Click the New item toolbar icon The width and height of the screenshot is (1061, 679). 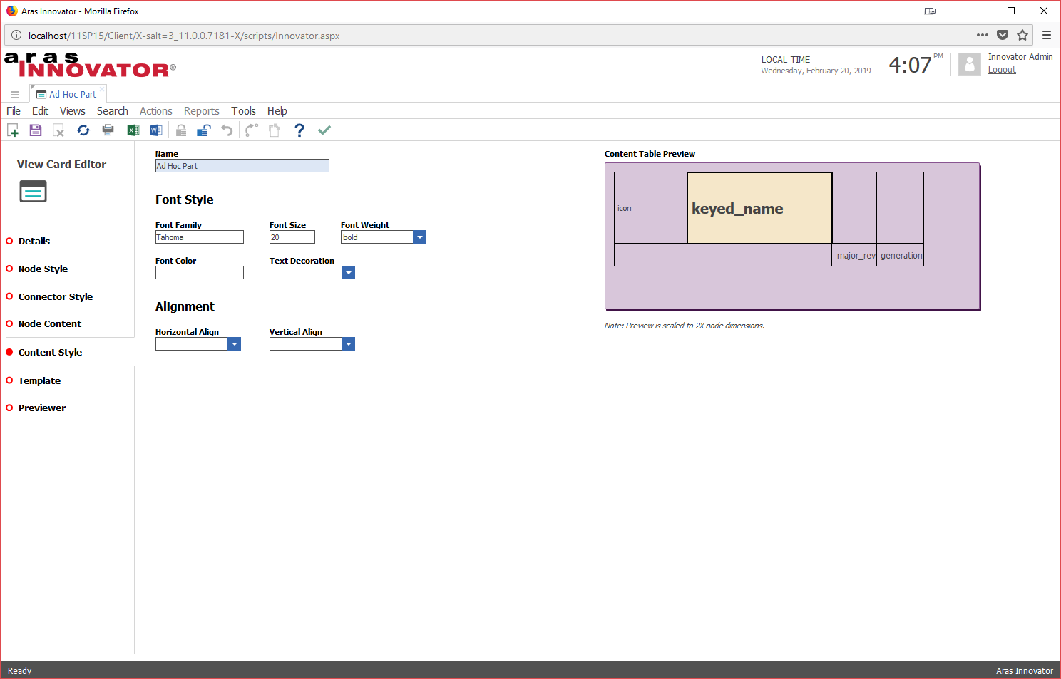(13, 130)
